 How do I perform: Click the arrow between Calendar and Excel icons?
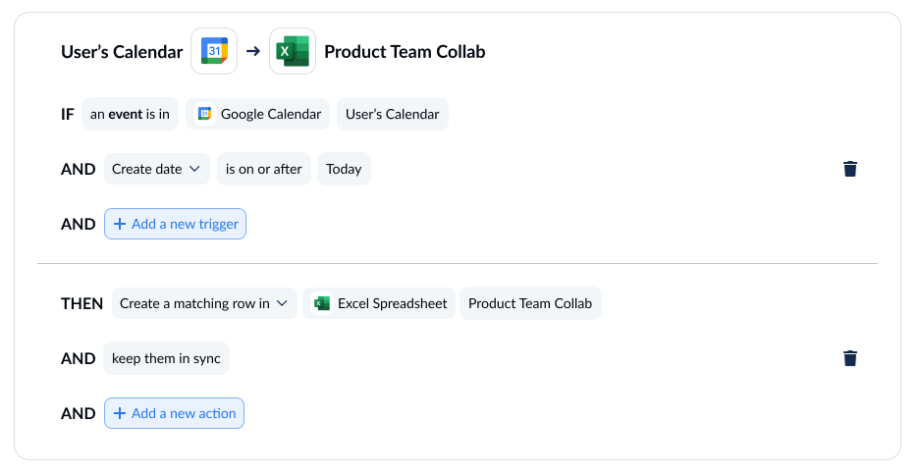[x=253, y=51]
